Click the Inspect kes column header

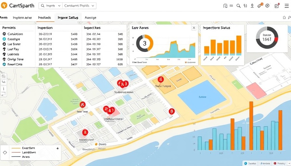coord(92,28)
